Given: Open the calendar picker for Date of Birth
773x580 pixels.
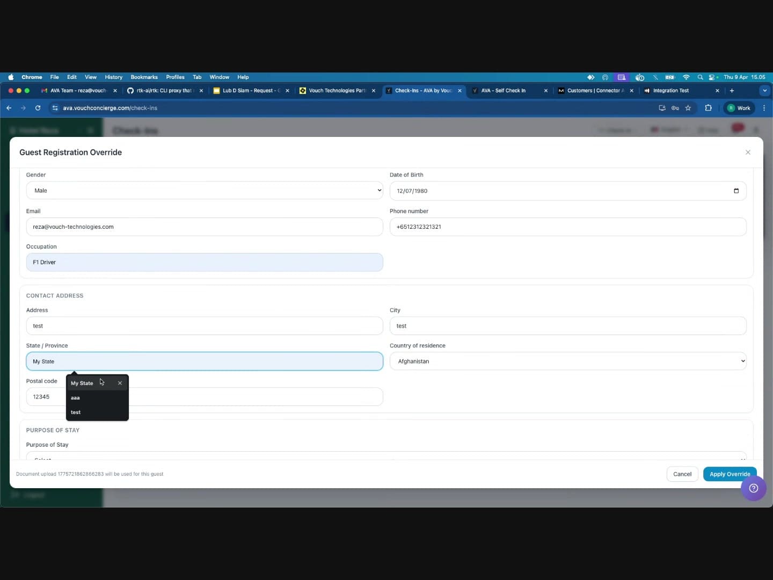Looking at the screenshot, I should pyautogui.click(x=736, y=191).
